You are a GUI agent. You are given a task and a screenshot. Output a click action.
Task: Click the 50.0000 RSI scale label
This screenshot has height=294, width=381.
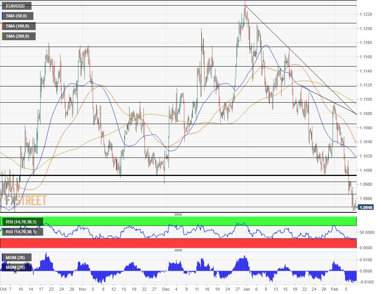click(367, 232)
